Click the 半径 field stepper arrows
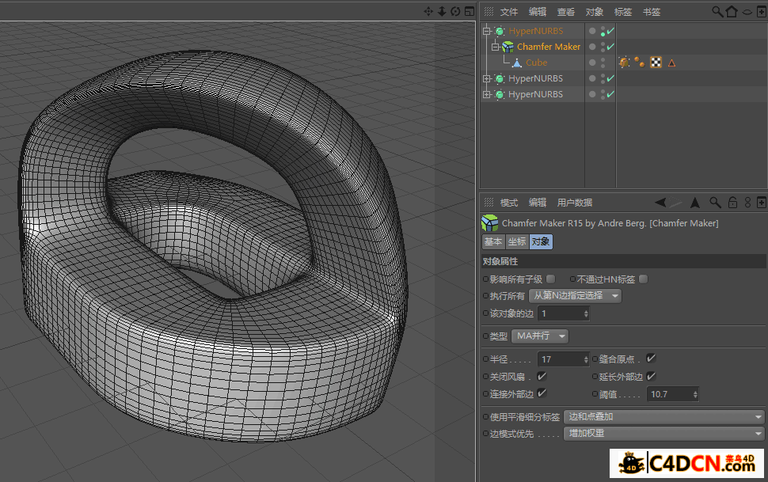 click(x=586, y=359)
